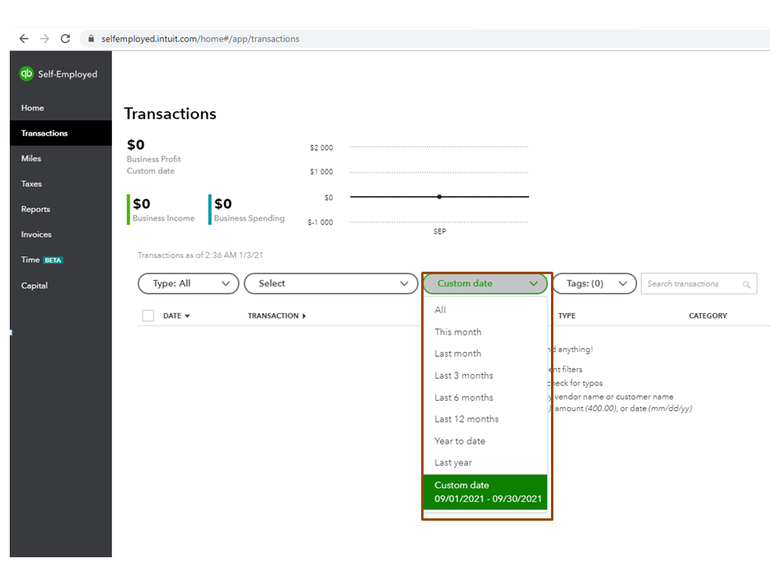Viewport: 779px width, 584px height.
Task: Open Reports in sidebar
Action: coord(61,209)
